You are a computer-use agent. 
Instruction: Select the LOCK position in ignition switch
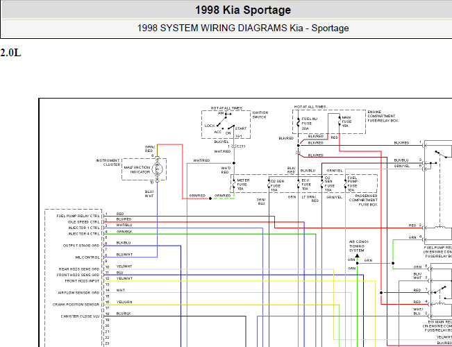[x=210, y=126]
